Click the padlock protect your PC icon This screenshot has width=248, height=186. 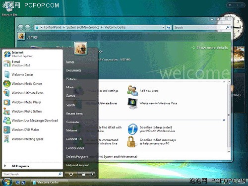(x=131, y=142)
